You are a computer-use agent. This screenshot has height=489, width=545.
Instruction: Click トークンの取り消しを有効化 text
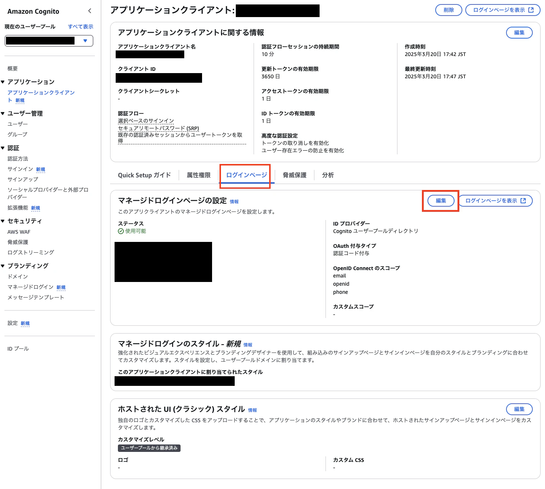295,143
